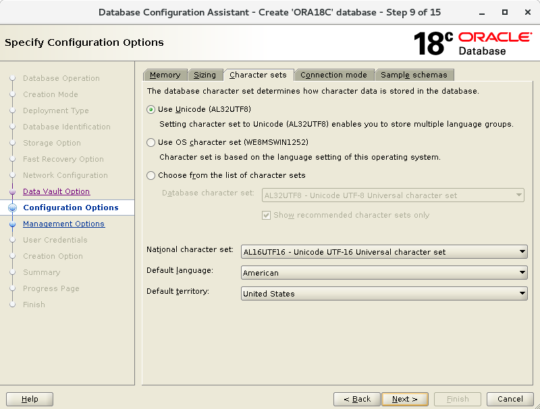The image size is (540, 409).
Task: Switch to the Memory tab
Action: tap(165, 75)
